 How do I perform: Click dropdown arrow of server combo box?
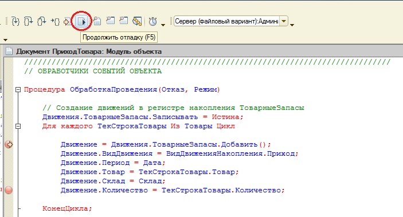[284, 21]
